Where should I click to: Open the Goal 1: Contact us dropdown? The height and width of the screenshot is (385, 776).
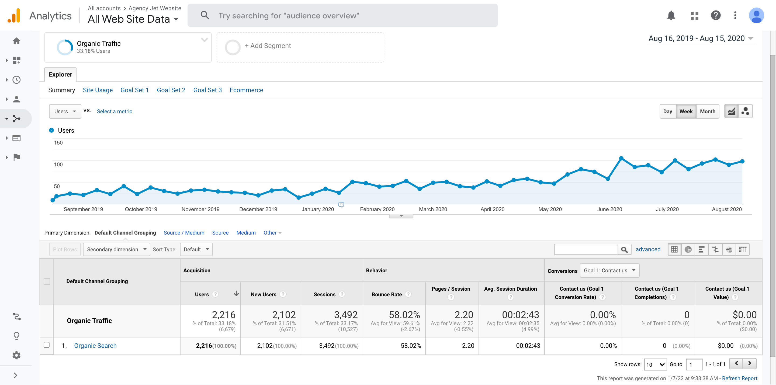pos(609,271)
